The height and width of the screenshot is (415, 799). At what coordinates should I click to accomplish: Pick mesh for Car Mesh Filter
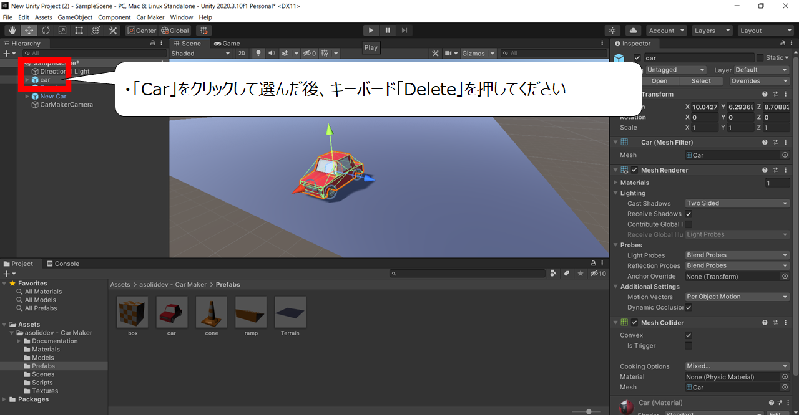[785, 155]
